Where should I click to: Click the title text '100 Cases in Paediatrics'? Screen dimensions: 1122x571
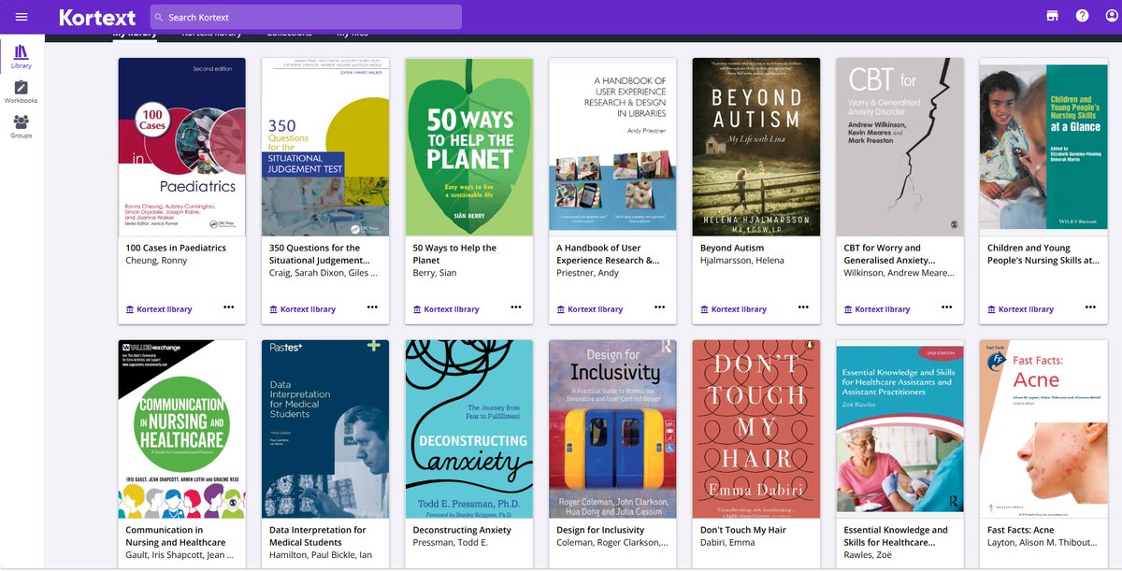coord(176,249)
